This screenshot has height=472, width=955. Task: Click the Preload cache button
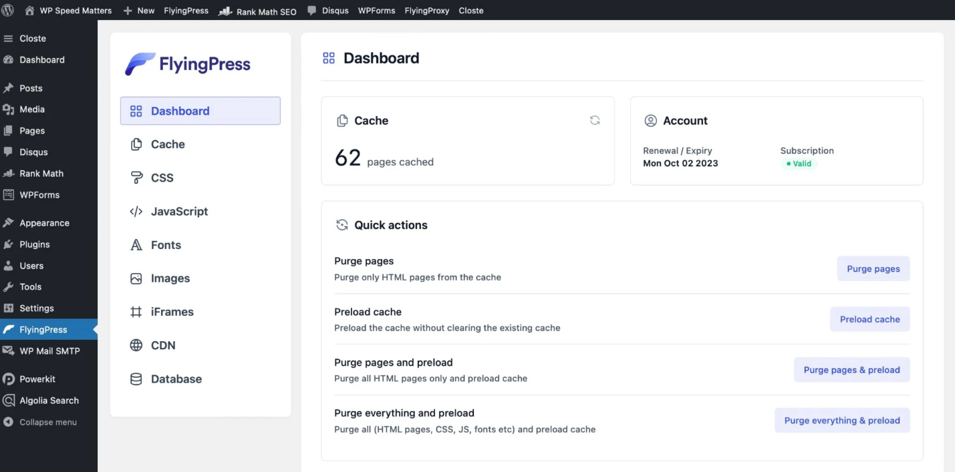point(870,319)
